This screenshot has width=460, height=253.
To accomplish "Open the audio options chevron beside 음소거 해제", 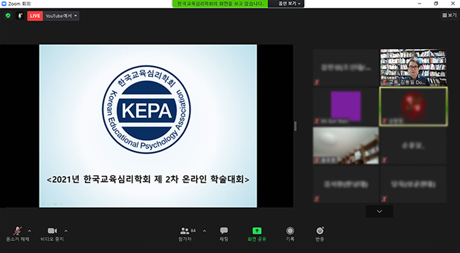I will [x=30, y=230].
